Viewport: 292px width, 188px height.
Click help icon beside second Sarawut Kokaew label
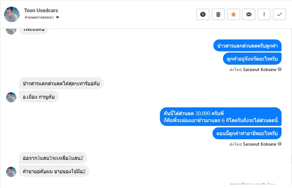pos(280,144)
